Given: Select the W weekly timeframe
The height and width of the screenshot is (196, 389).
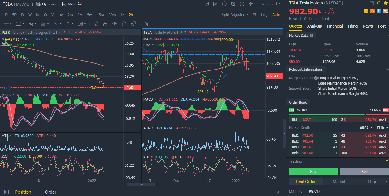Looking at the screenshot, I should (x=30, y=15).
